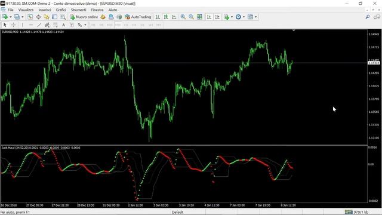This screenshot has width=382, height=215.
Task: Toggle chart Auto Scroll
Action: [x=209, y=17]
